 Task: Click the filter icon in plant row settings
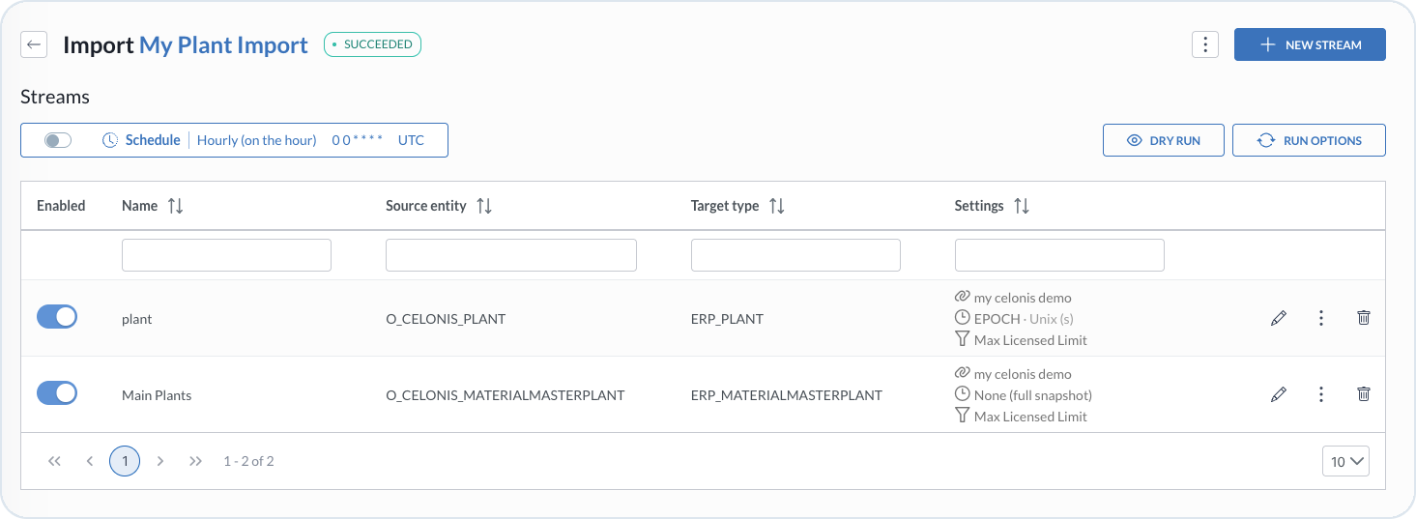(x=962, y=338)
